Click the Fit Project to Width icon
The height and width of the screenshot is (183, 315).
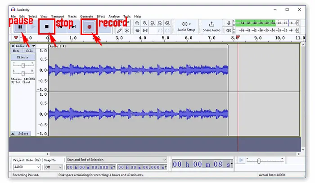click(x=160, y=23)
